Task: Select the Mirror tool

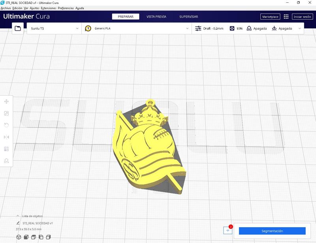Action: click(x=6, y=137)
